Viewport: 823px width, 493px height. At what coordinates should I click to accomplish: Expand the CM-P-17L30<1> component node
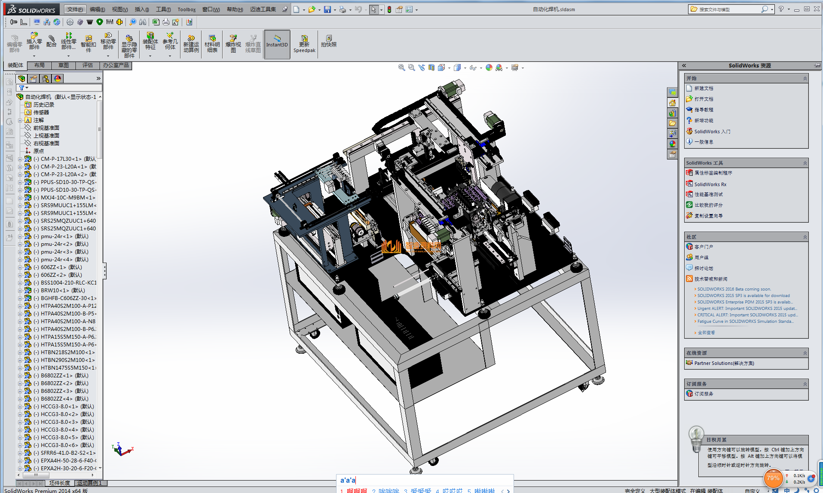coord(20,159)
